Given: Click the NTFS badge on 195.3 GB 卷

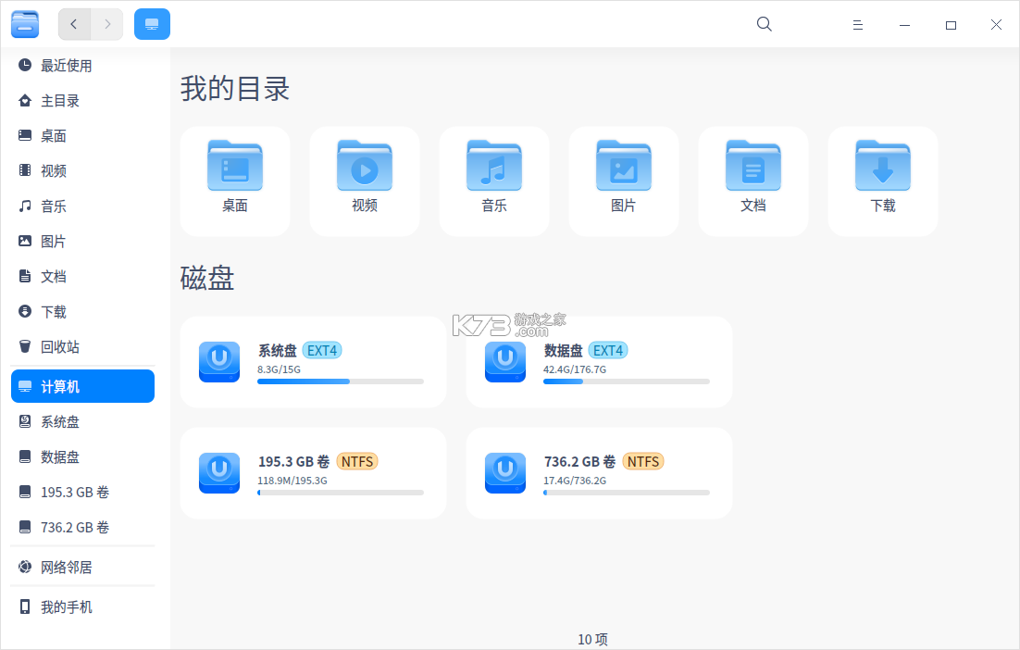Looking at the screenshot, I should 357,462.
